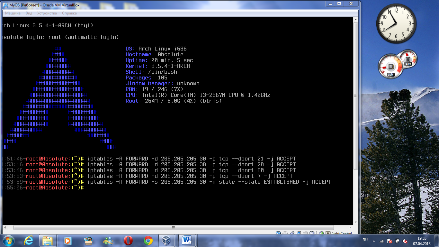This screenshot has height=247, width=439.
Task: Switch to Microsoft Word on the taskbar
Action: (x=187, y=241)
